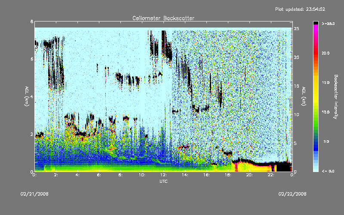Click the green region of the colorbar
The image size is (344, 215).
(x=316, y=123)
